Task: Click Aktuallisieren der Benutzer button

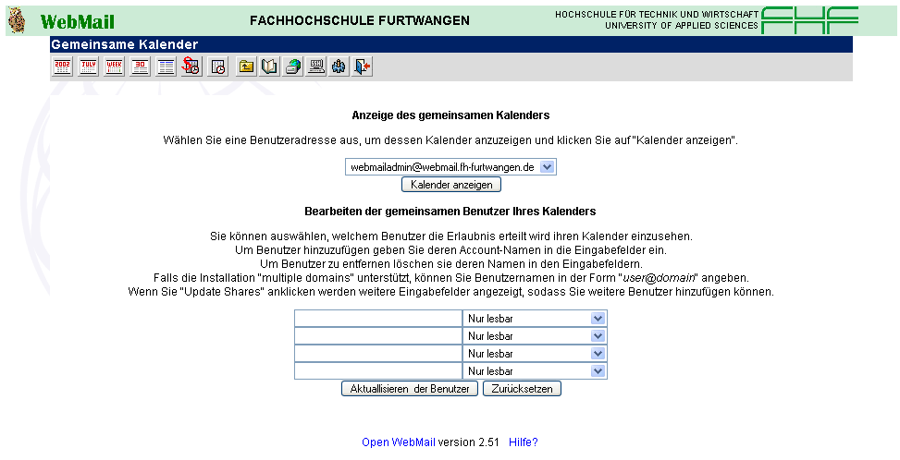Action: pyautogui.click(x=410, y=388)
